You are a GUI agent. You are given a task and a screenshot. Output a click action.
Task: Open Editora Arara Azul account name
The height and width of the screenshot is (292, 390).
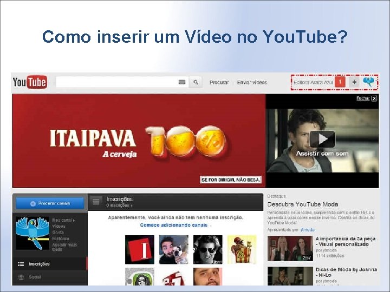[313, 82]
